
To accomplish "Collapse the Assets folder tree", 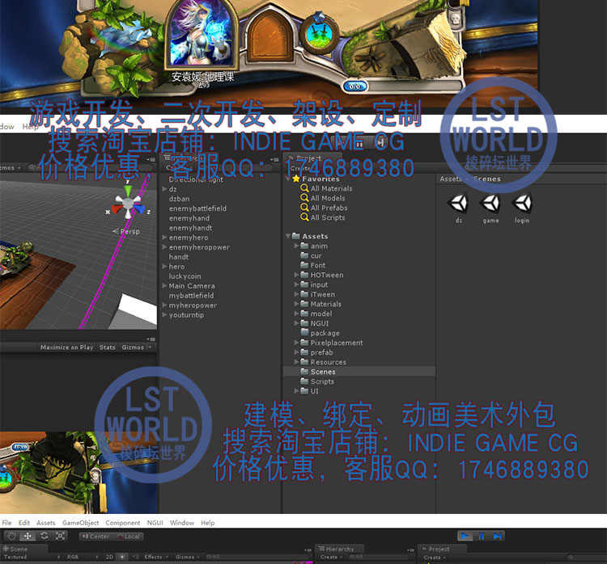I will [288, 236].
